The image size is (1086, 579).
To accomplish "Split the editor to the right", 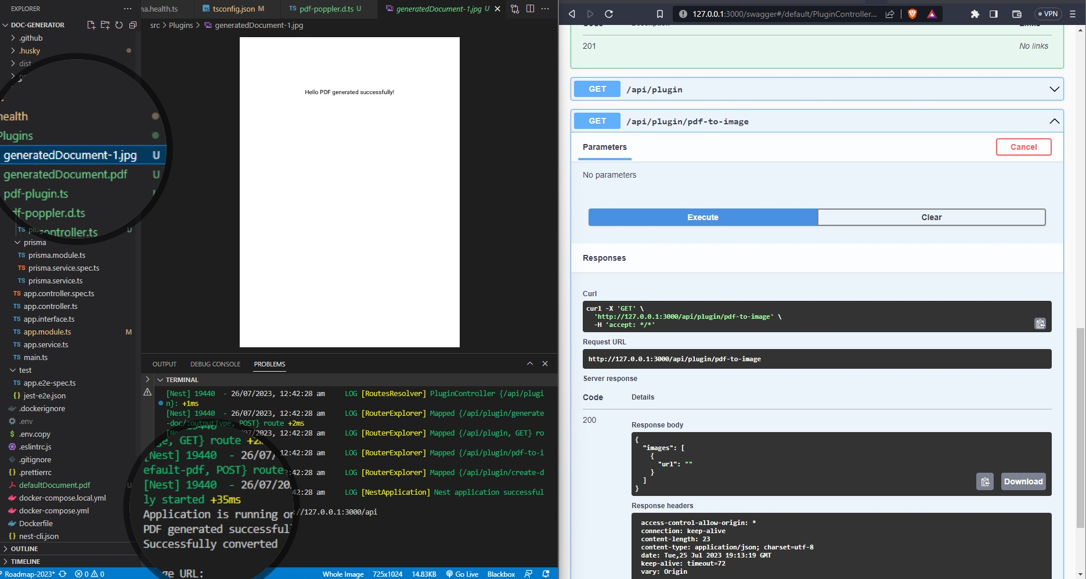I will pos(530,9).
